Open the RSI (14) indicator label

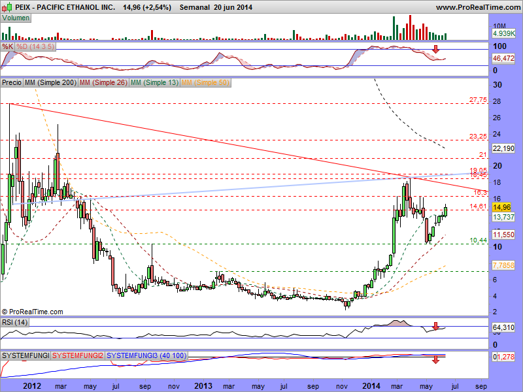(14, 322)
